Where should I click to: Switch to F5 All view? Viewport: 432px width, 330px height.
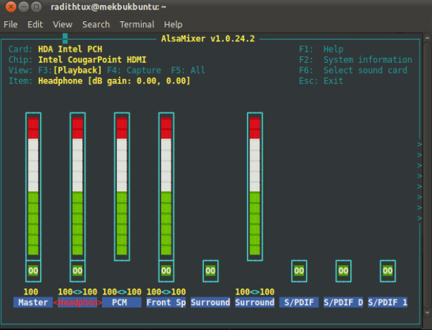pos(188,70)
